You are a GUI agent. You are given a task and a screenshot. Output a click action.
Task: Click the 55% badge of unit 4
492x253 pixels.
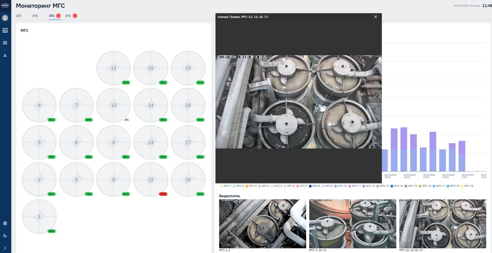tap(52, 120)
